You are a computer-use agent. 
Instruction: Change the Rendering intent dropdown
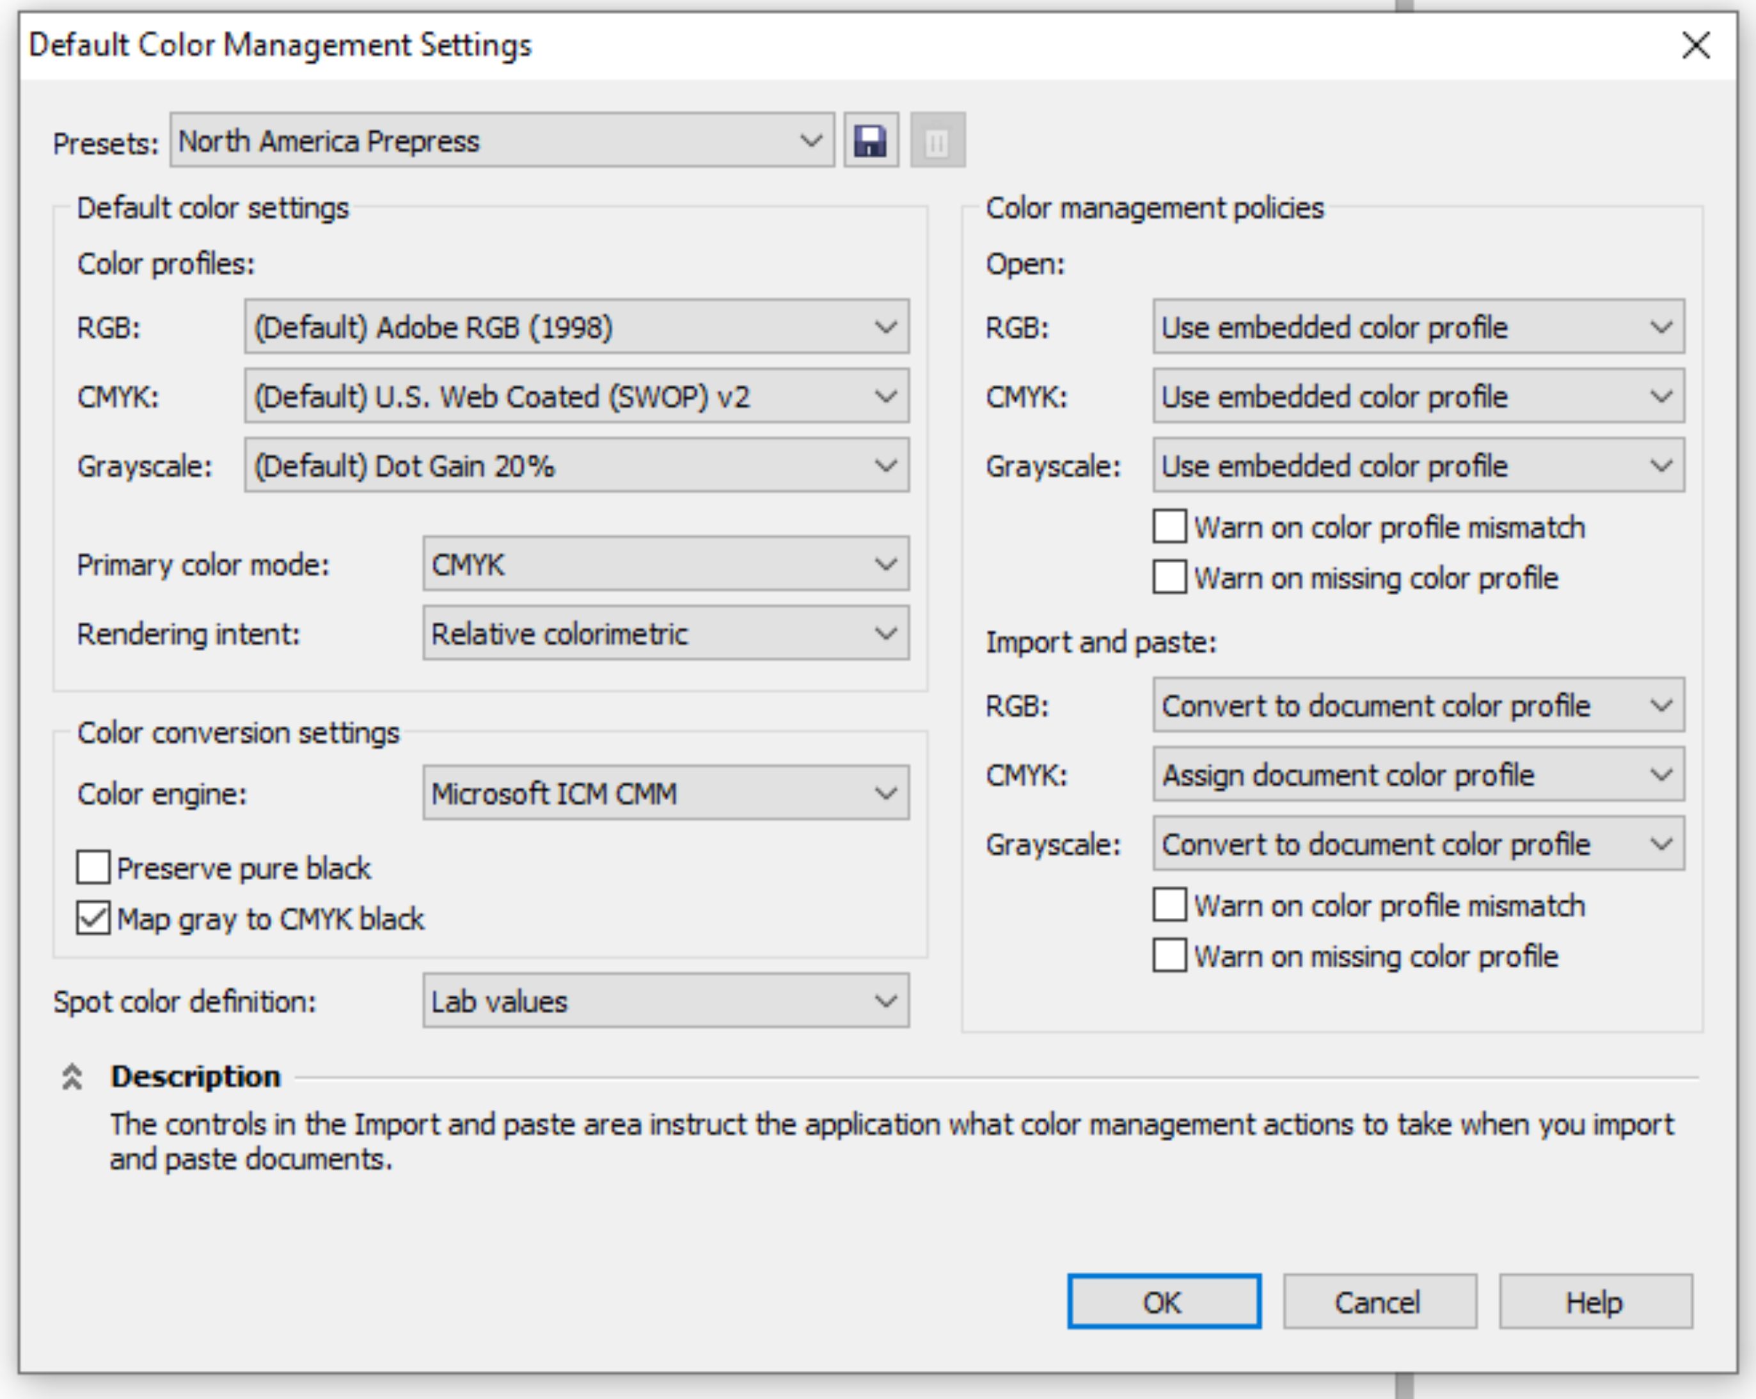coord(665,633)
